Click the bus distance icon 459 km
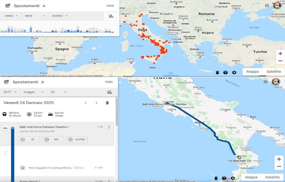 pos(5,114)
